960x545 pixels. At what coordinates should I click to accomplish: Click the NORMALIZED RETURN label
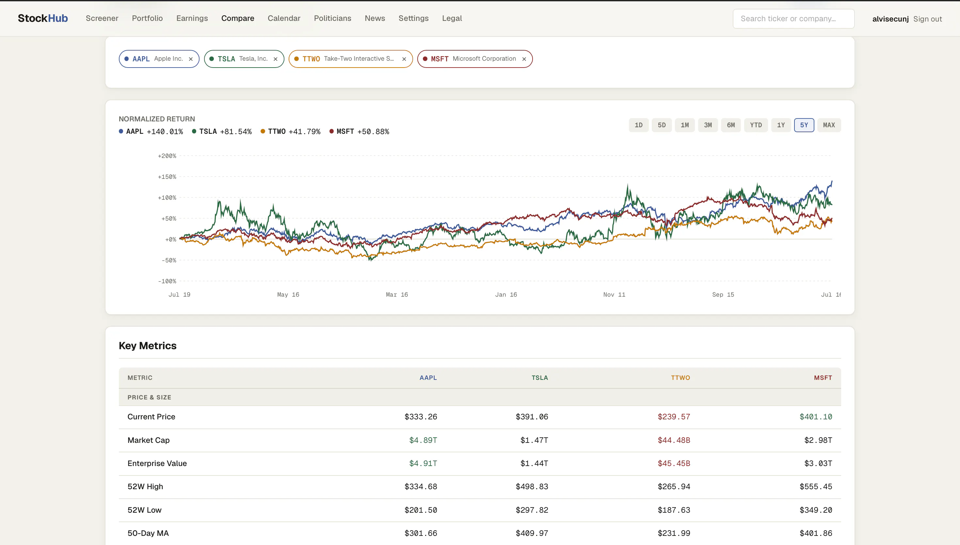click(x=157, y=119)
